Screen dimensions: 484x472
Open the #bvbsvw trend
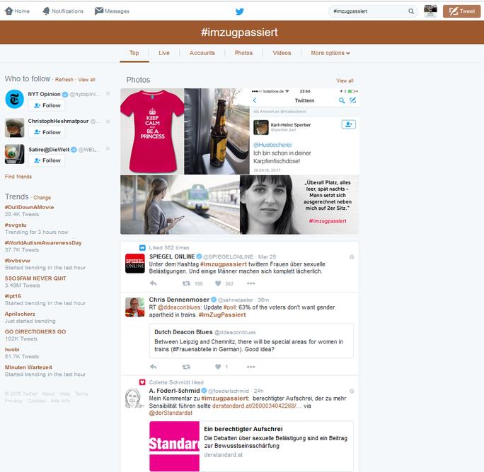[18, 261]
